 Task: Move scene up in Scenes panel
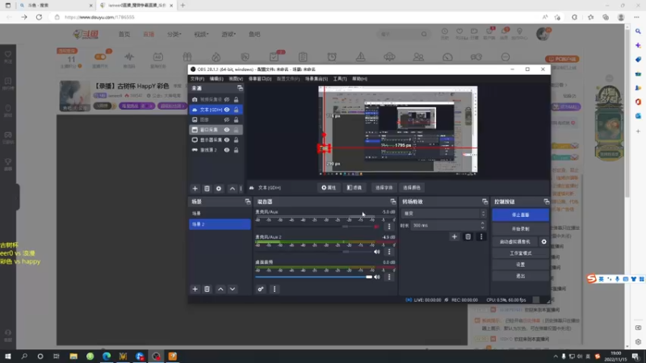(220, 289)
